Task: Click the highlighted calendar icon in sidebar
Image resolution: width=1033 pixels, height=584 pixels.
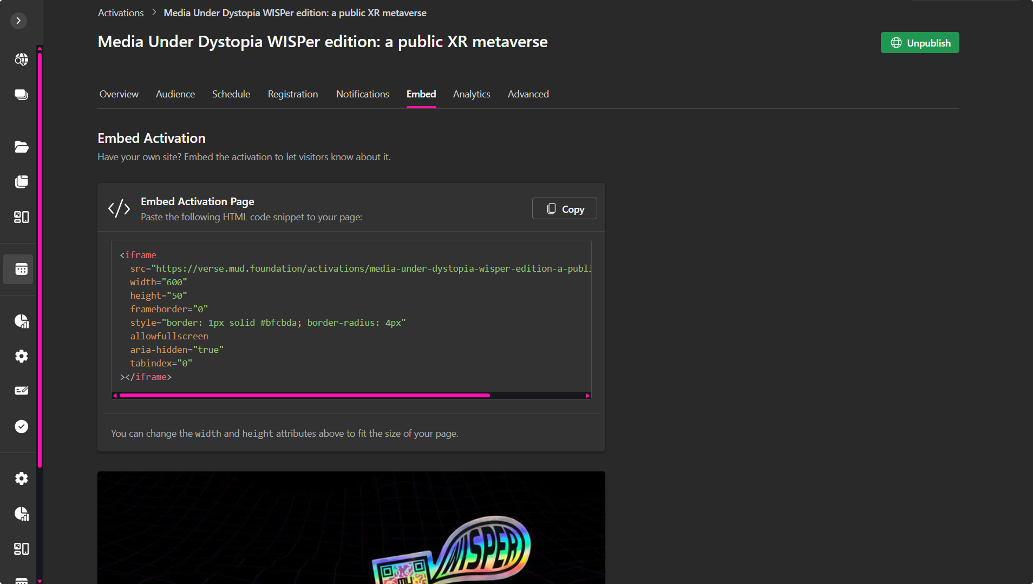Action: pos(18,269)
